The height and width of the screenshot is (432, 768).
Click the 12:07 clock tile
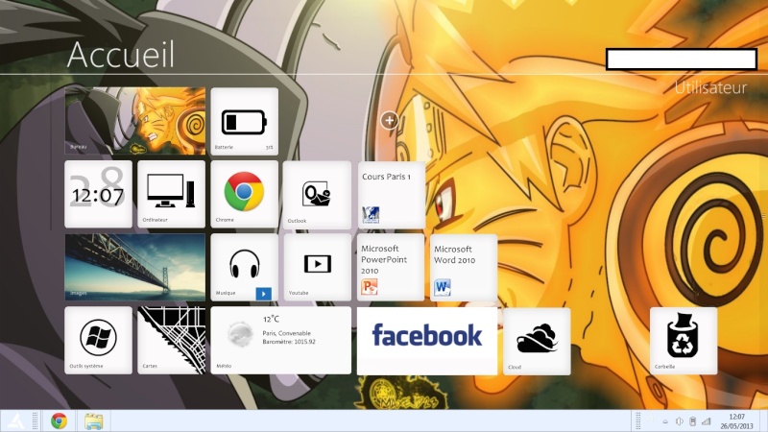(x=98, y=194)
